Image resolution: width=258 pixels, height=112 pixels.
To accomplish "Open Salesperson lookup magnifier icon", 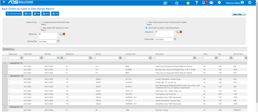I will (x=178, y=32).
